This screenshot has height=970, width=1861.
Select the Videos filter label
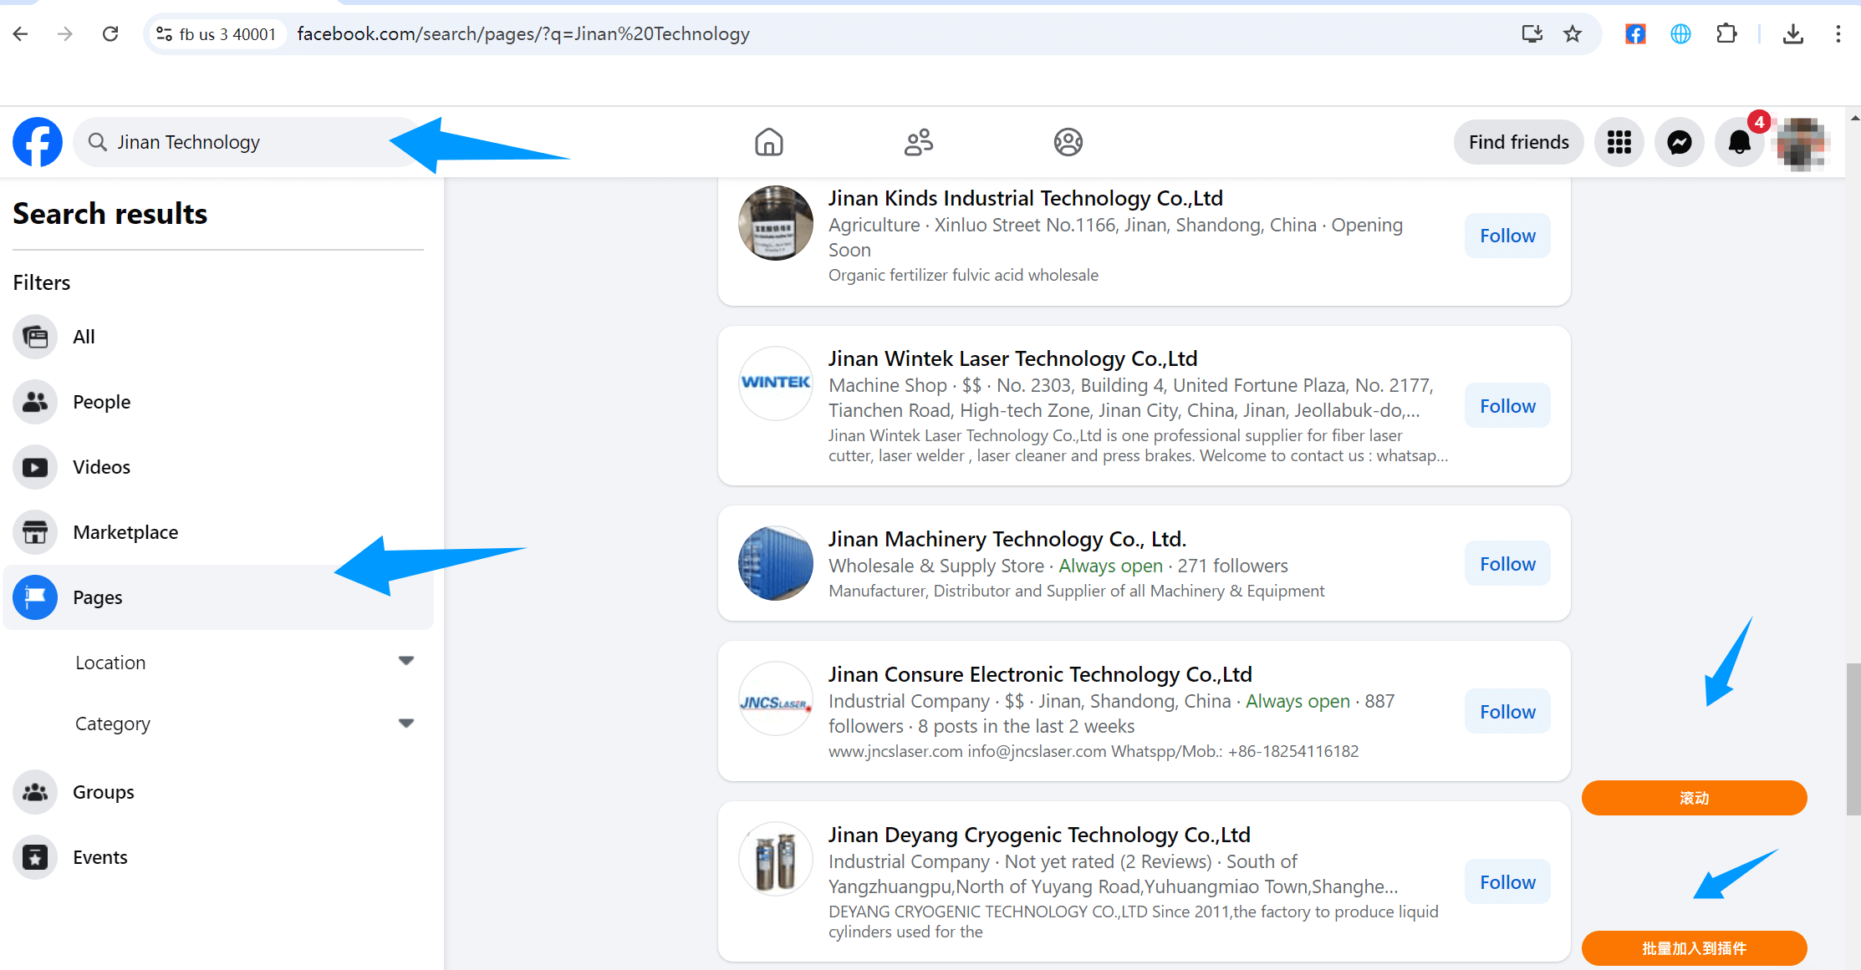coord(101,467)
